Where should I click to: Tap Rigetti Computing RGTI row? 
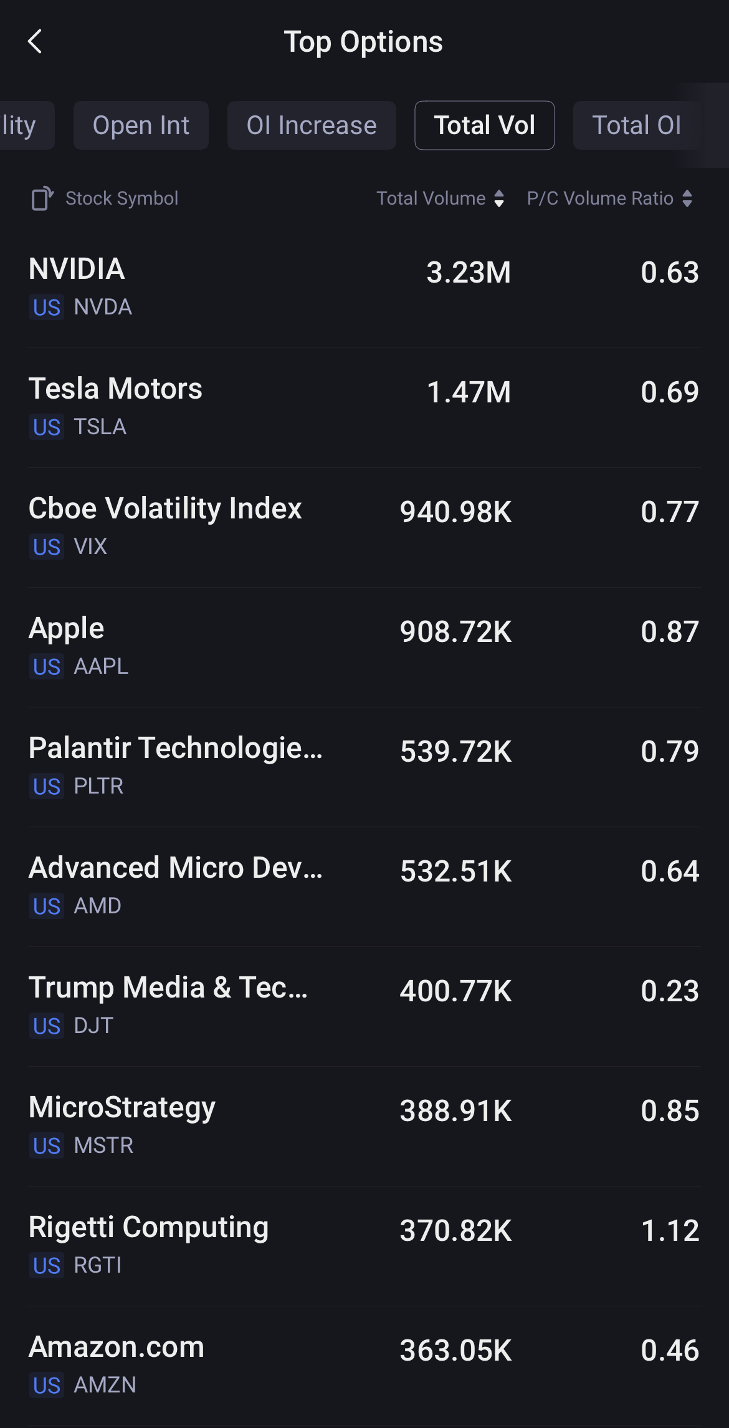coord(364,1245)
